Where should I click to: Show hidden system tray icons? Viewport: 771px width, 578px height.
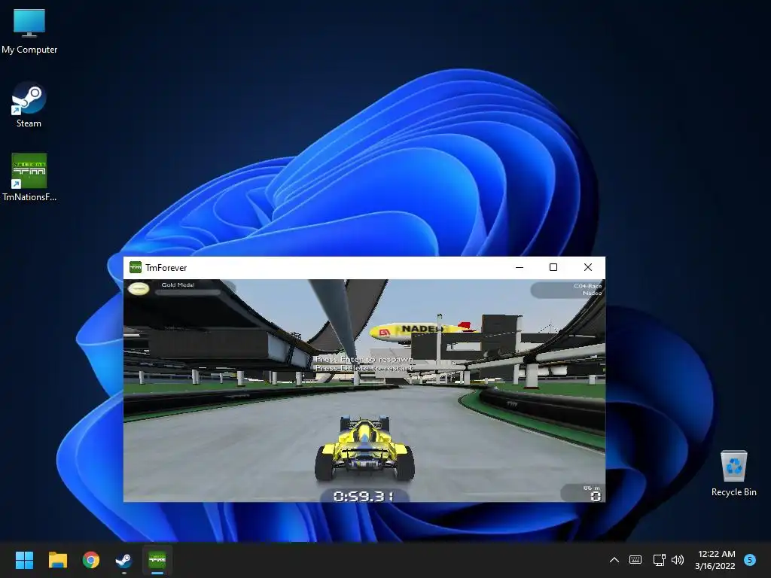[x=614, y=560]
